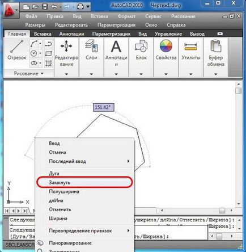246x252 pixels.
Task: Open the Справка menu
Action: tap(176, 25)
